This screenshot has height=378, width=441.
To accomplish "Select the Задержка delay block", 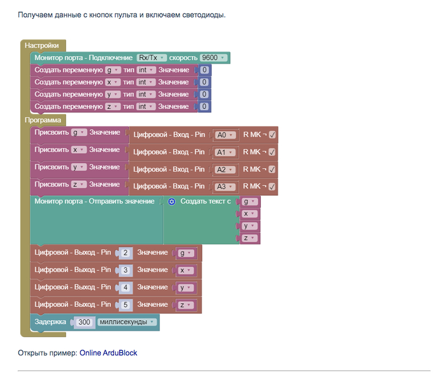I will point(50,322).
